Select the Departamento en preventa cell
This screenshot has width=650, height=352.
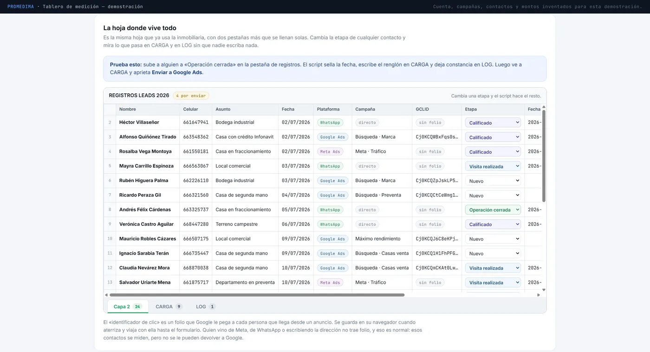(x=245, y=282)
